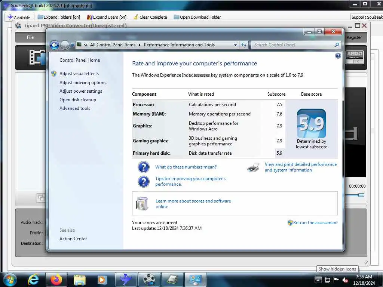Viewport: 383px width, 287px height.
Task: Toggle Expand Folders [on] in Soulseek
Action: [x=59, y=17]
